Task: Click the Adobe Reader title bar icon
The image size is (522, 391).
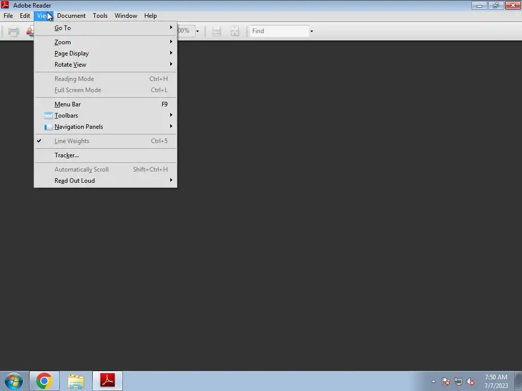Action: pos(5,5)
